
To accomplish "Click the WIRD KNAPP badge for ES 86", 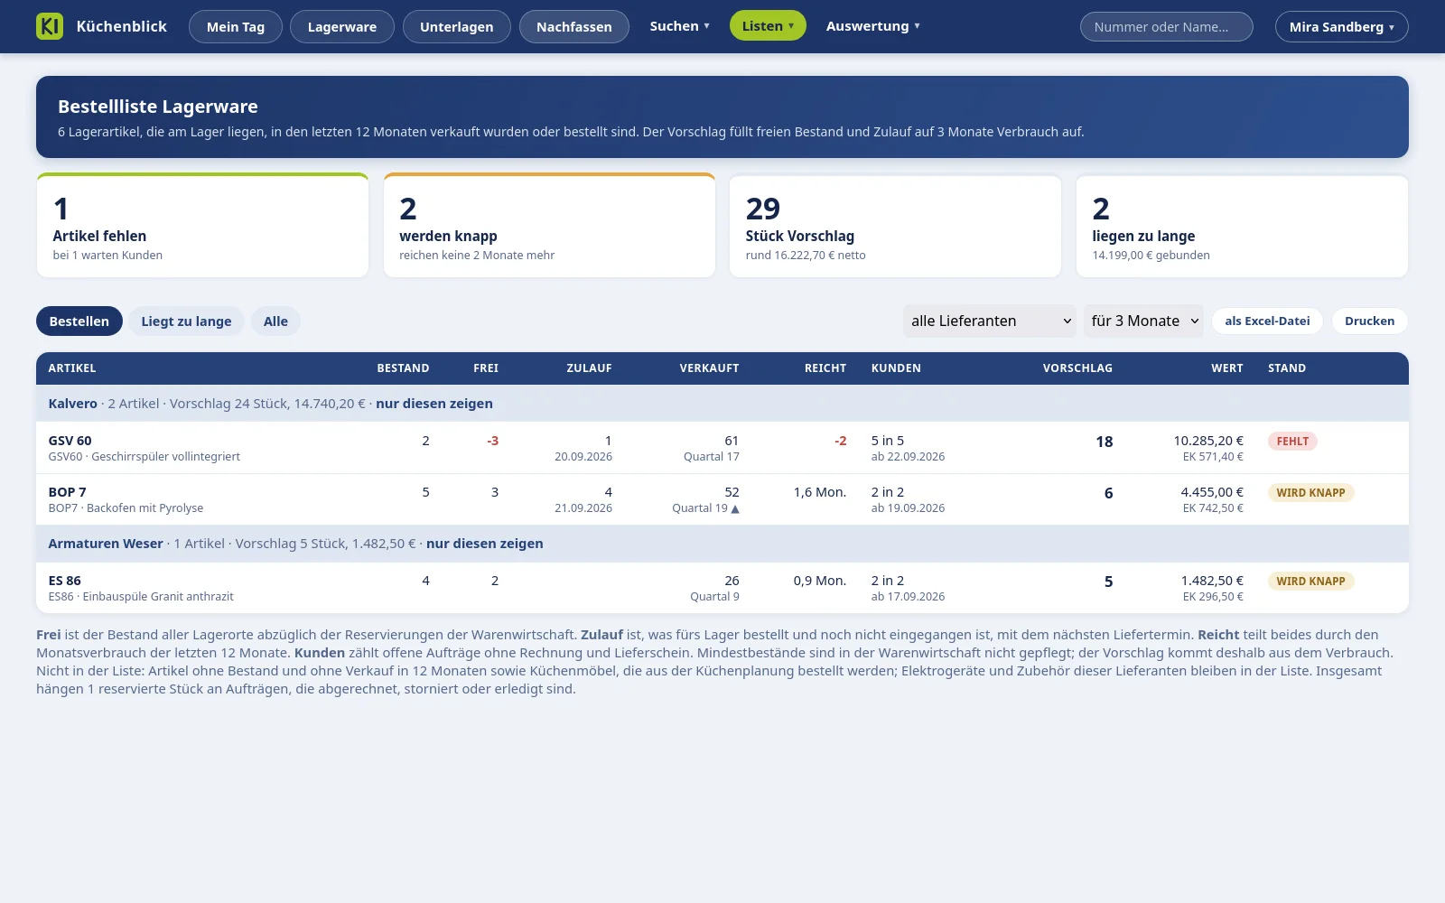I will pos(1310,582).
